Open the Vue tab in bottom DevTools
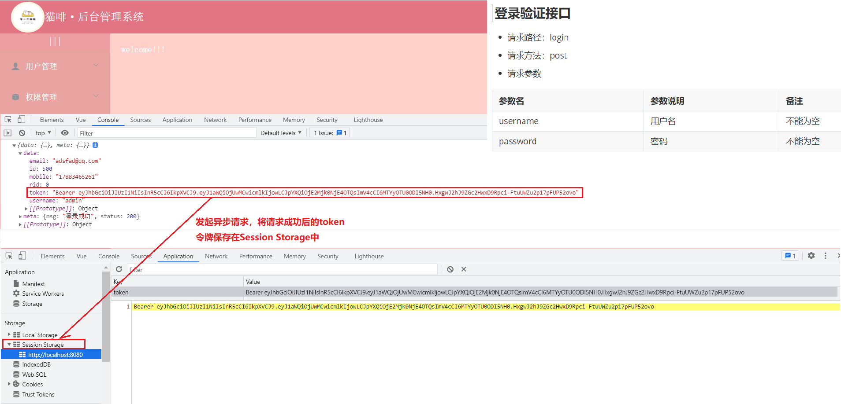This screenshot has width=841, height=404. point(81,256)
